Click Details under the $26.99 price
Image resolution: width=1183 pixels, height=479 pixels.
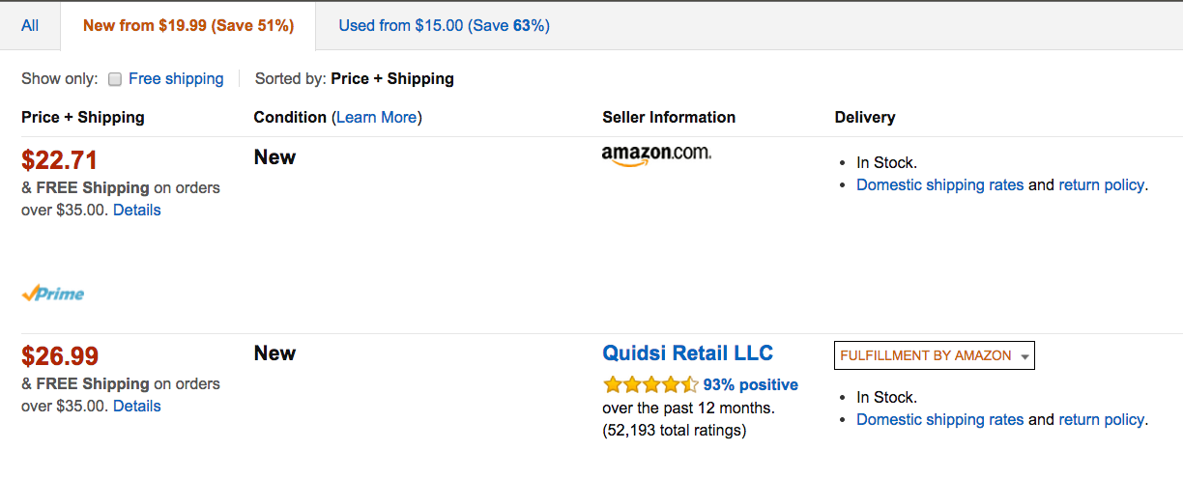click(x=137, y=406)
